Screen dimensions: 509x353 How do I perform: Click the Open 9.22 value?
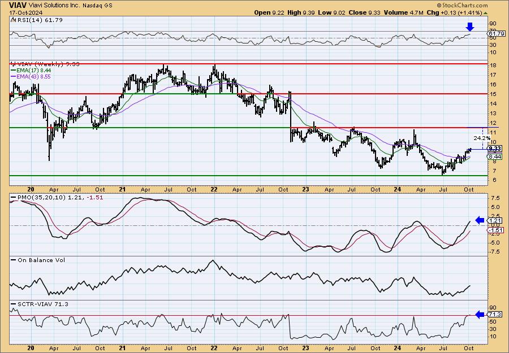tap(268, 12)
